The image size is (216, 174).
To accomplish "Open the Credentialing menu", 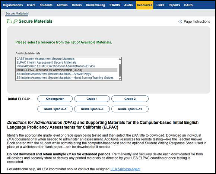I will pos(95,5).
